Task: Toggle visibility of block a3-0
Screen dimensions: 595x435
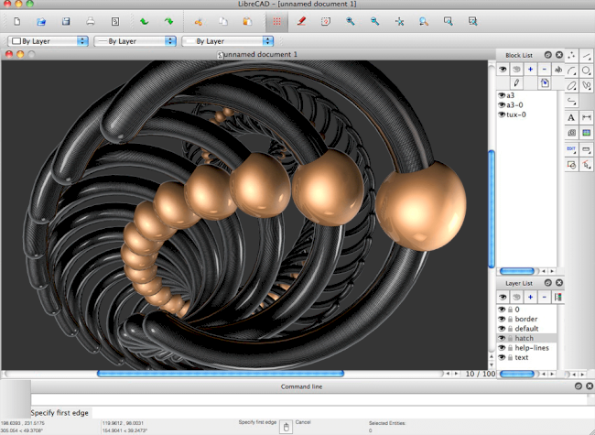Action: coord(502,104)
